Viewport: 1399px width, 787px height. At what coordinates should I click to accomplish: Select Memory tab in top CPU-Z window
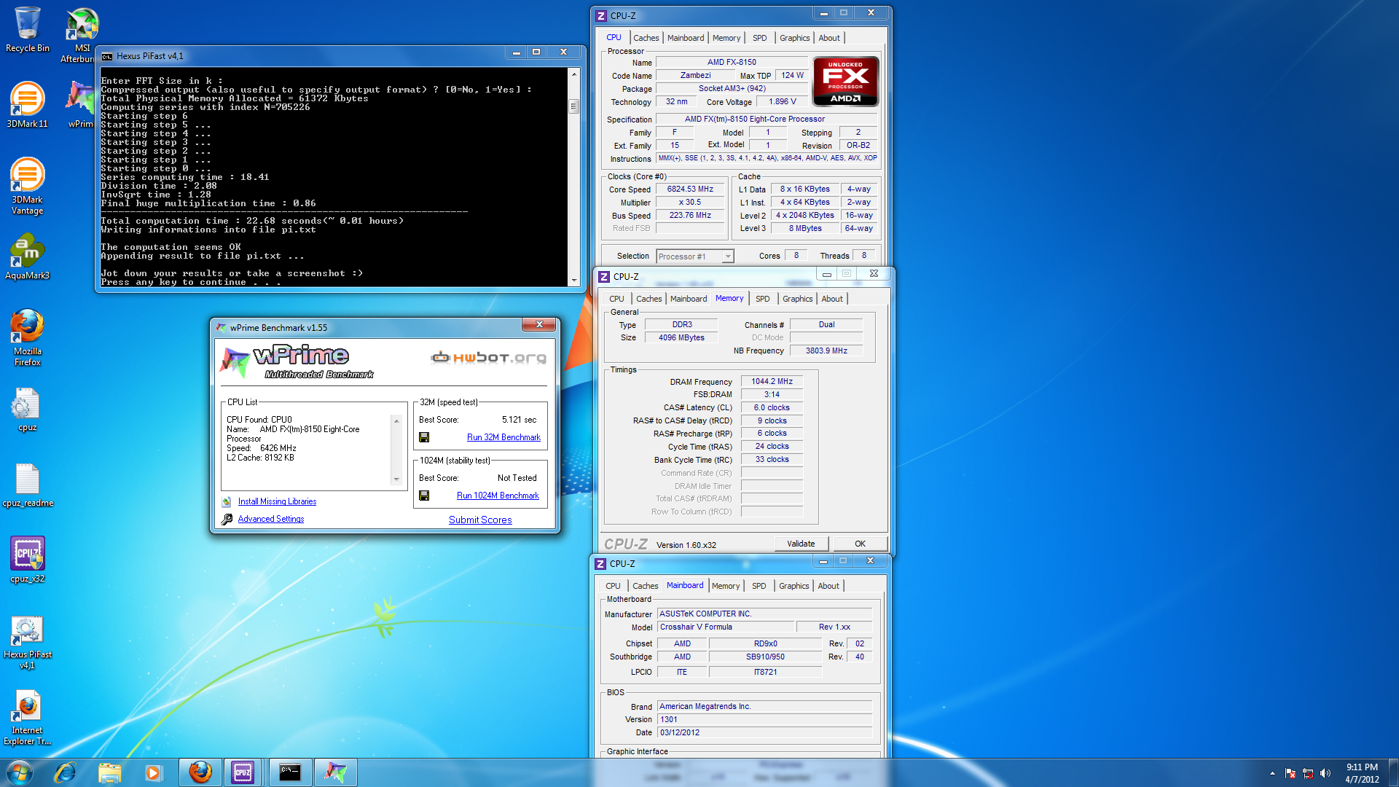[x=726, y=38]
